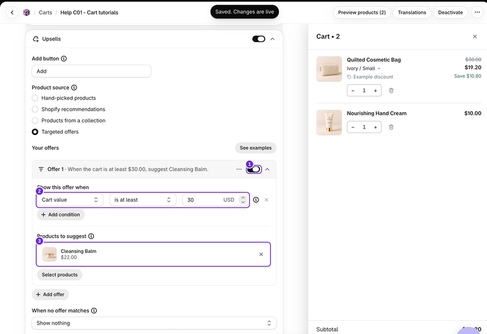Show info tooltip for Add button label

coord(63,59)
